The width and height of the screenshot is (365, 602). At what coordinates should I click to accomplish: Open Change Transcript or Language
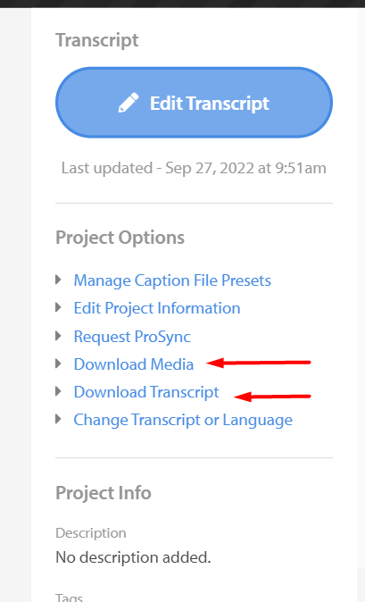click(x=183, y=420)
